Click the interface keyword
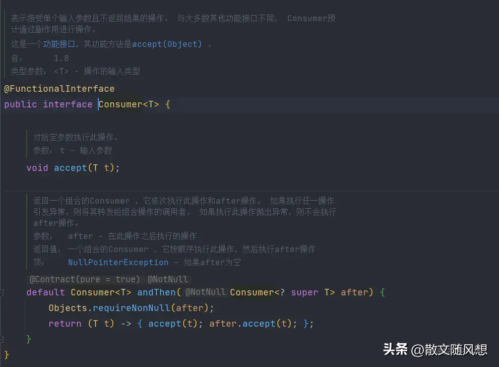 [x=68, y=104]
